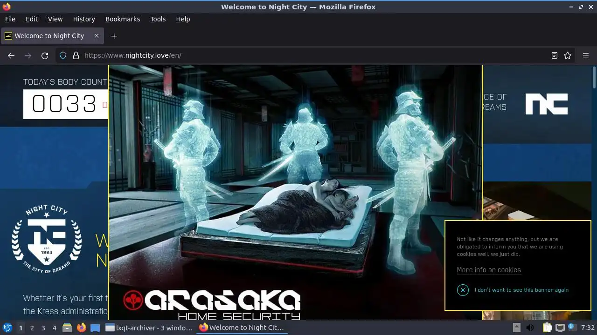Click the NC logo at page top

[x=547, y=104]
